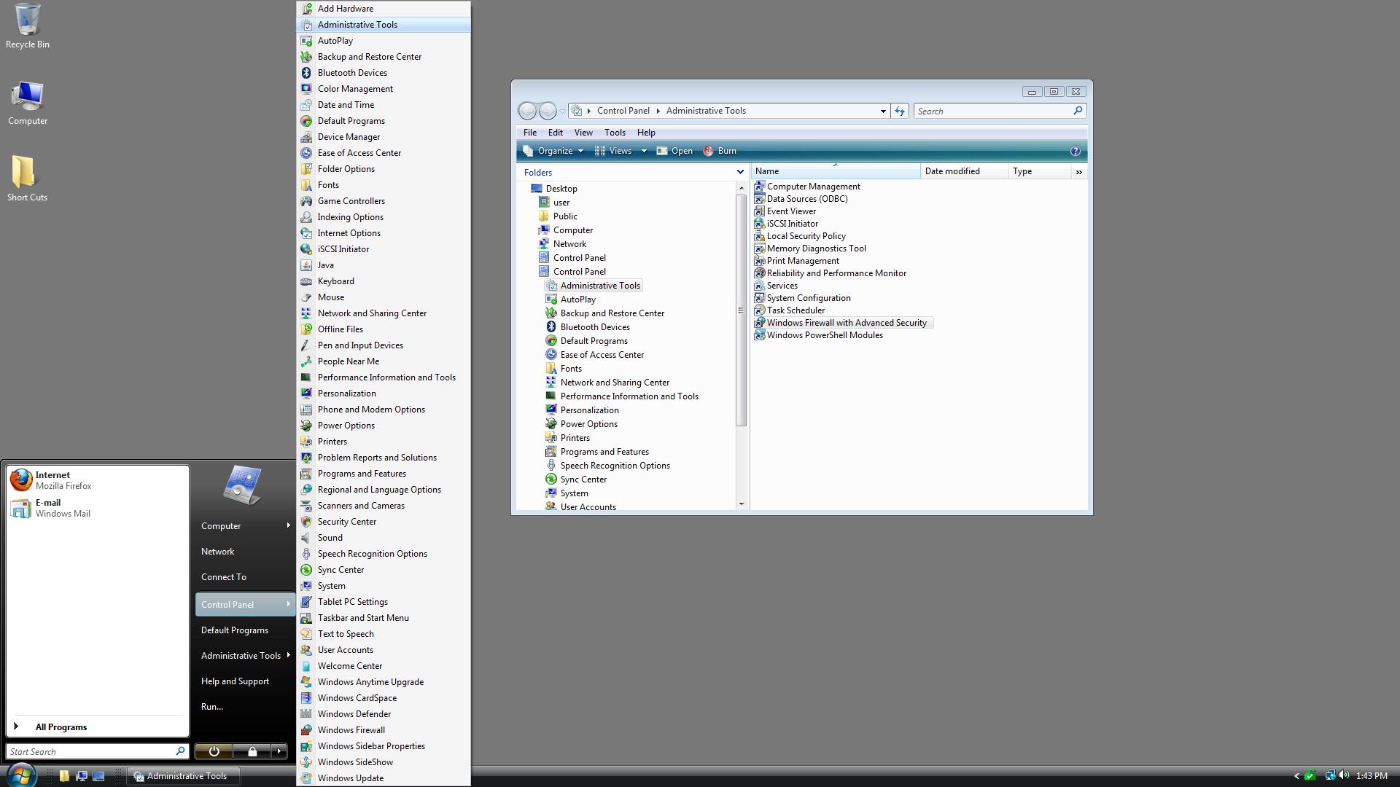
Task: Click the power button icon in Start menu
Action: coord(214,751)
